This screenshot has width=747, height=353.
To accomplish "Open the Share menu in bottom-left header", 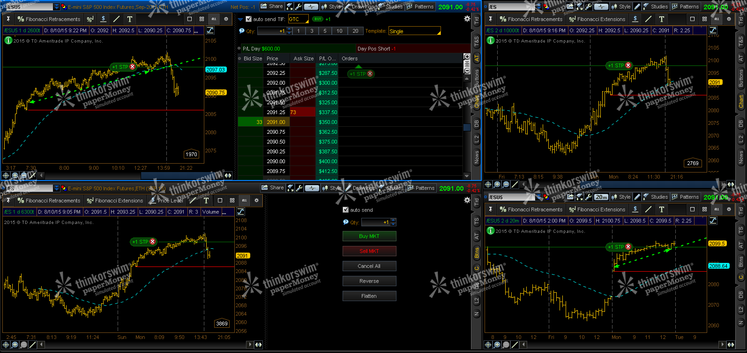I will (272, 188).
